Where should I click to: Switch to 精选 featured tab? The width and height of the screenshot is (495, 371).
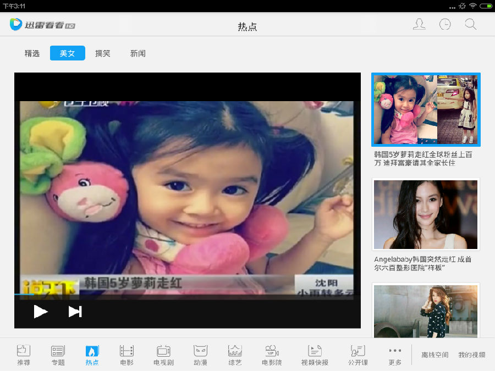(32, 53)
